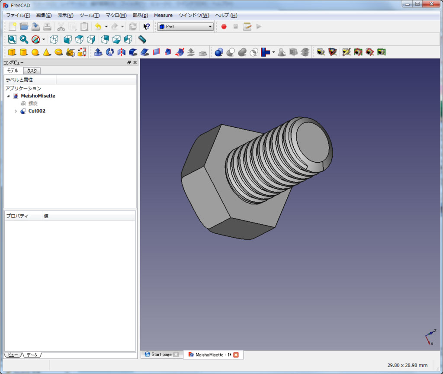Click the measure distance ruler icon
Viewport: 443px width, 374px height.
point(142,39)
